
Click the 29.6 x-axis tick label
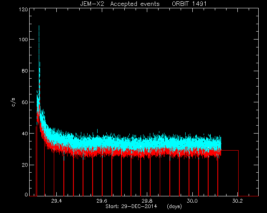[x=102, y=201]
